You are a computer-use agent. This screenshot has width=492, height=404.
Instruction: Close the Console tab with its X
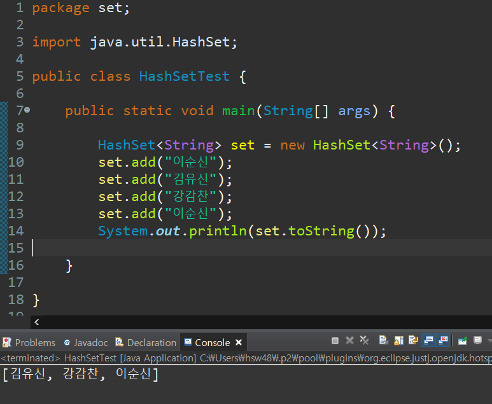coord(239,342)
